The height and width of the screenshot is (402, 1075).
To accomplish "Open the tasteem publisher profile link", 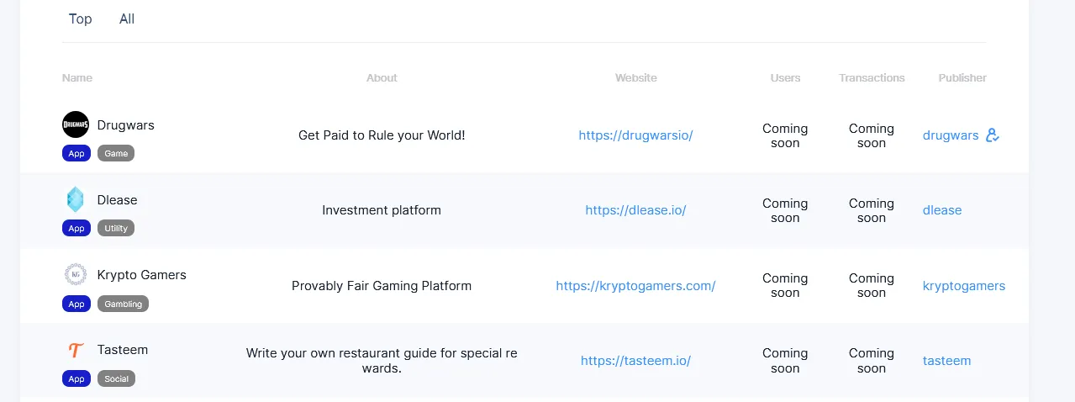I will pos(946,360).
